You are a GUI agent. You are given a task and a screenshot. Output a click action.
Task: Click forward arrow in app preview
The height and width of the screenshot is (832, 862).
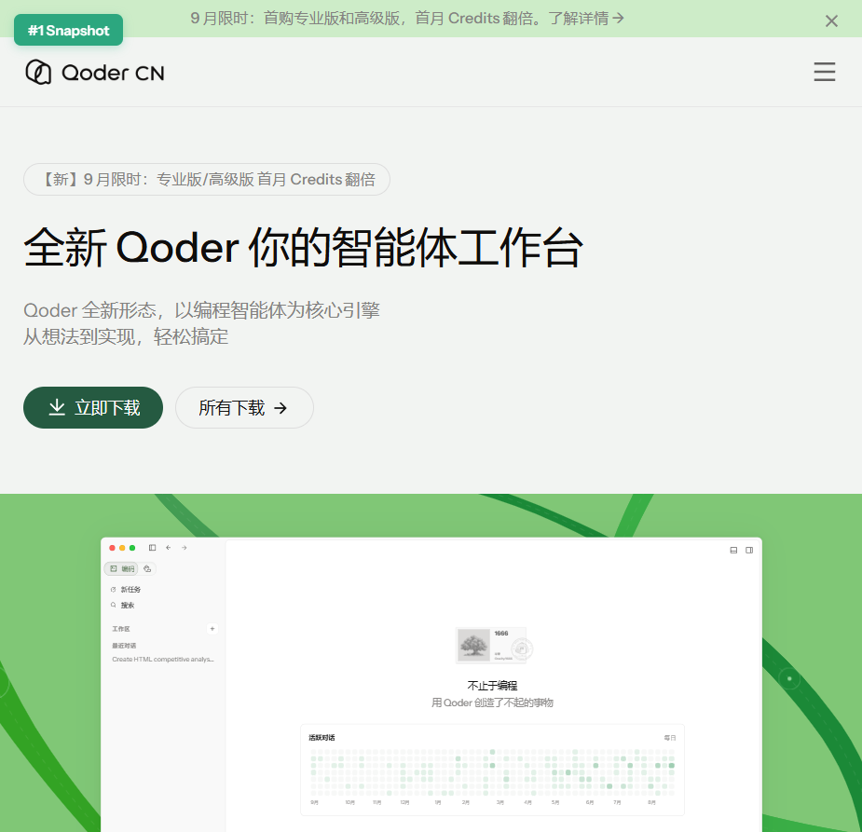(x=185, y=547)
